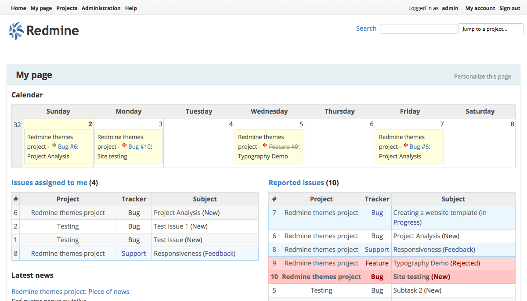
Task: Open Administration menu item
Action: tap(101, 8)
